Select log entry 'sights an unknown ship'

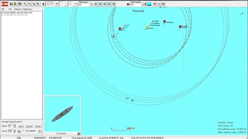tap(15, 15)
